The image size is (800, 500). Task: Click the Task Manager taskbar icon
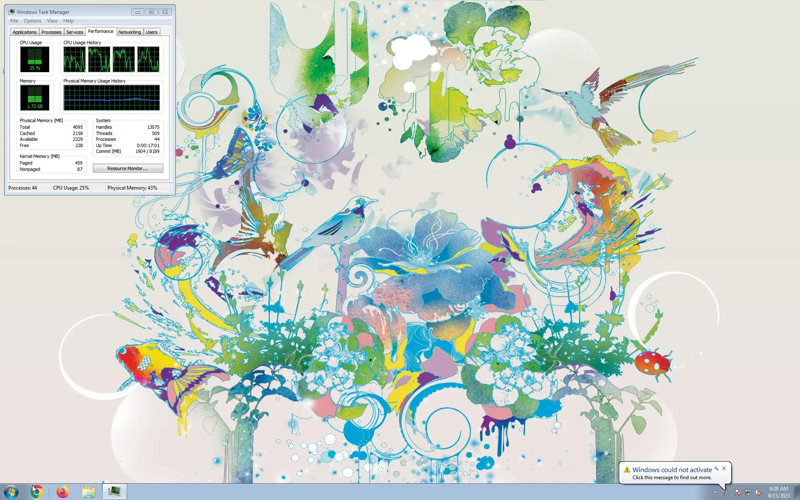(x=115, y=492)
